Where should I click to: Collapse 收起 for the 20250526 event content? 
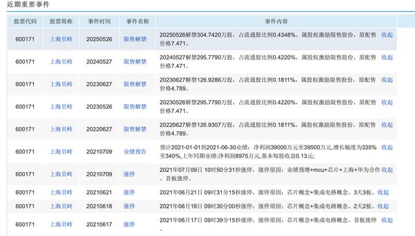click(387, 35)
